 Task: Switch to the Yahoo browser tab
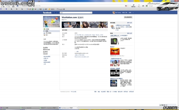click(x=10, y=108)
